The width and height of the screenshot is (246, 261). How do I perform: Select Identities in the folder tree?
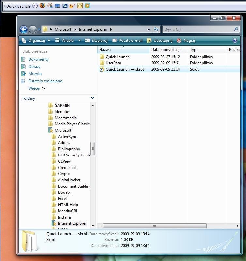tap(63, 111)
